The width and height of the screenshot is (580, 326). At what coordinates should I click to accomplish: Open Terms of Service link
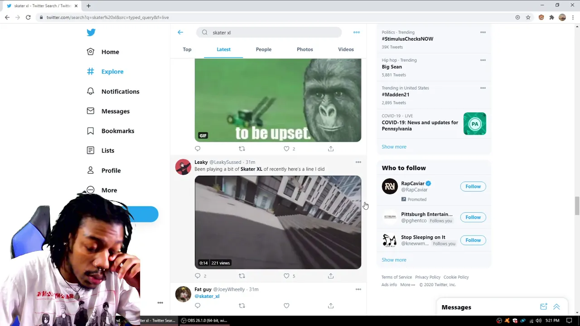point(396,277)
